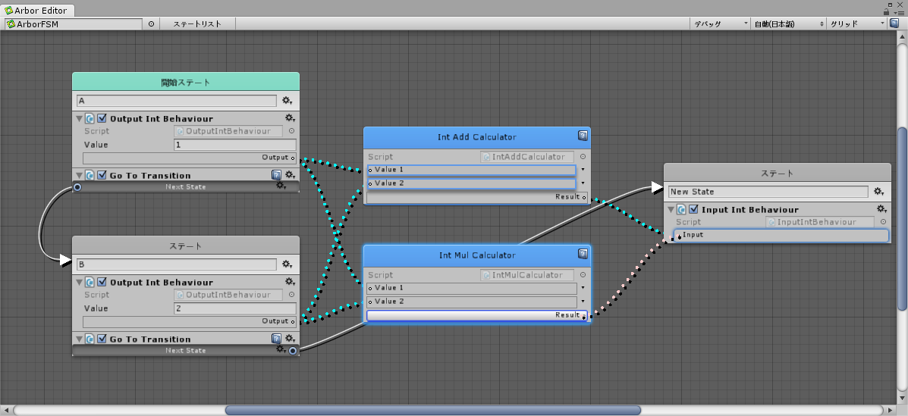
Task: Open gear menu of Input Int Behaviour
Action: [x=881, y=209]
